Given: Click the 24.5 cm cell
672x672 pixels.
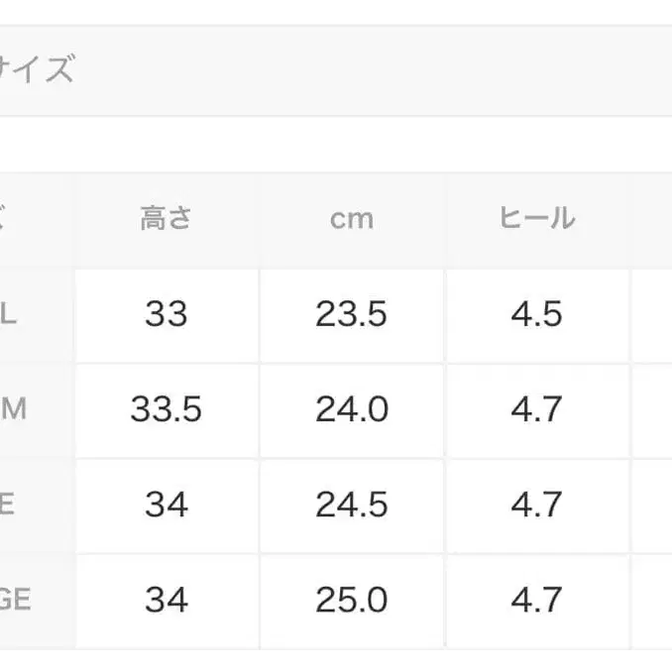Looking at the screenshot, I should click(352, 504).
